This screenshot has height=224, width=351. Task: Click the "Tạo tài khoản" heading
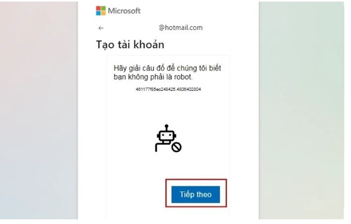pyautogui.click(x=130, y=44)
